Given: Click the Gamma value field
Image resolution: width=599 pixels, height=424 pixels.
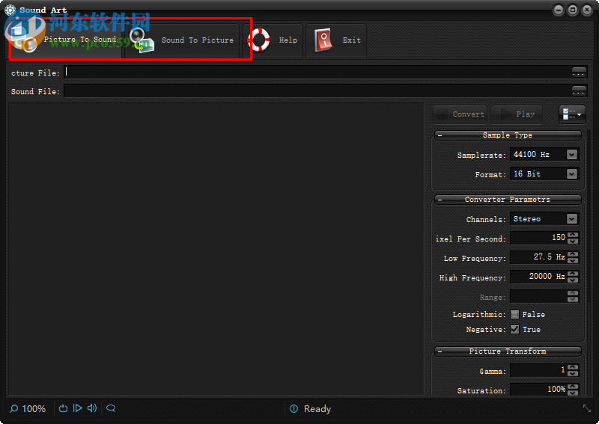Looking at the screenshot, I should 538,370.
